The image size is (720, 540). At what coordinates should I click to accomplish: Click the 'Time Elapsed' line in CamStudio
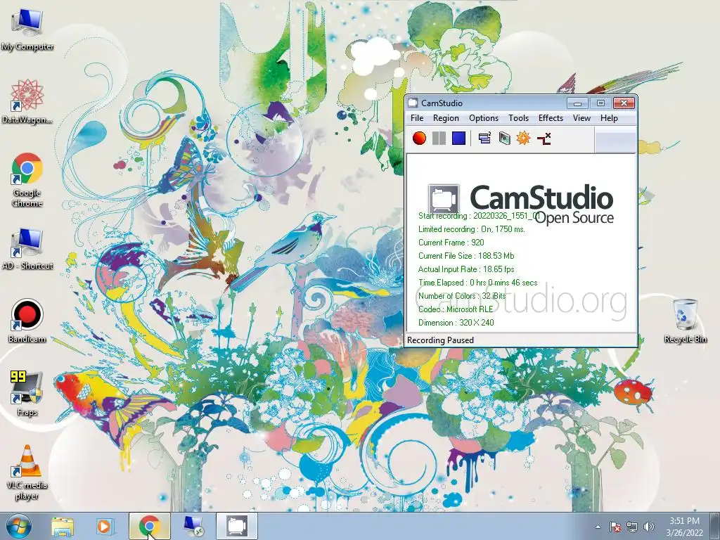coord(477,283)
